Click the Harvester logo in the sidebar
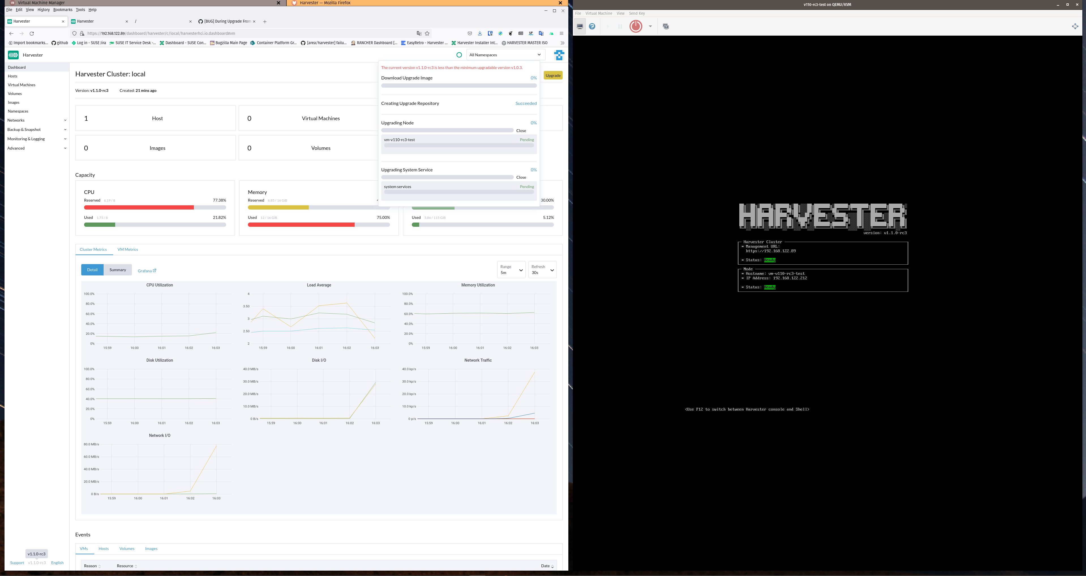This screenshot has width=1086, height=576. click(x=13, y=55)
